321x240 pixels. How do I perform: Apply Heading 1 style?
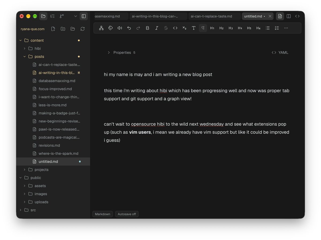[212, 28]
